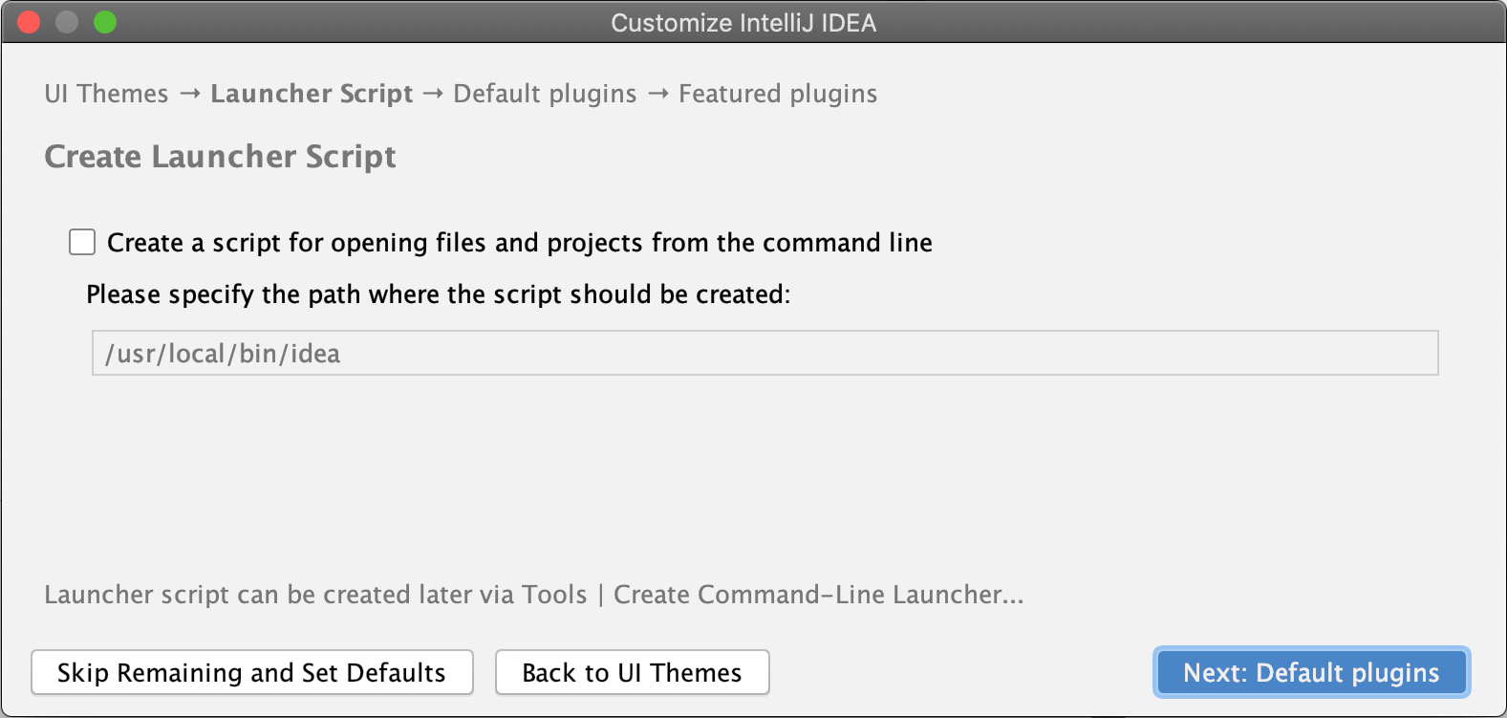The image size is (1507, 718).
Task: Skip Remaining and Set Defaults
Action: click(x=252, y=672)
